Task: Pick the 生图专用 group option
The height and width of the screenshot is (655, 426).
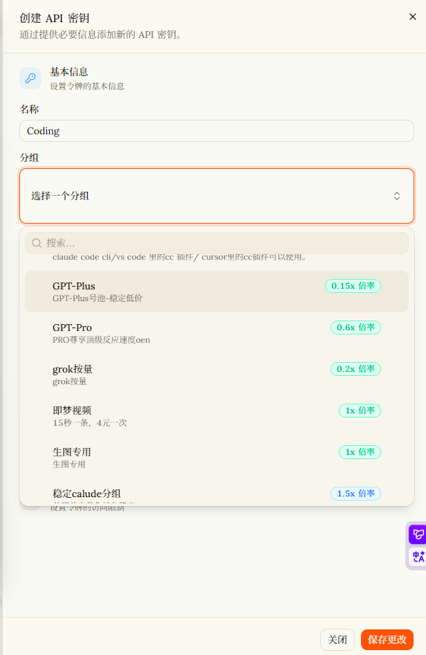Action: 216,458
